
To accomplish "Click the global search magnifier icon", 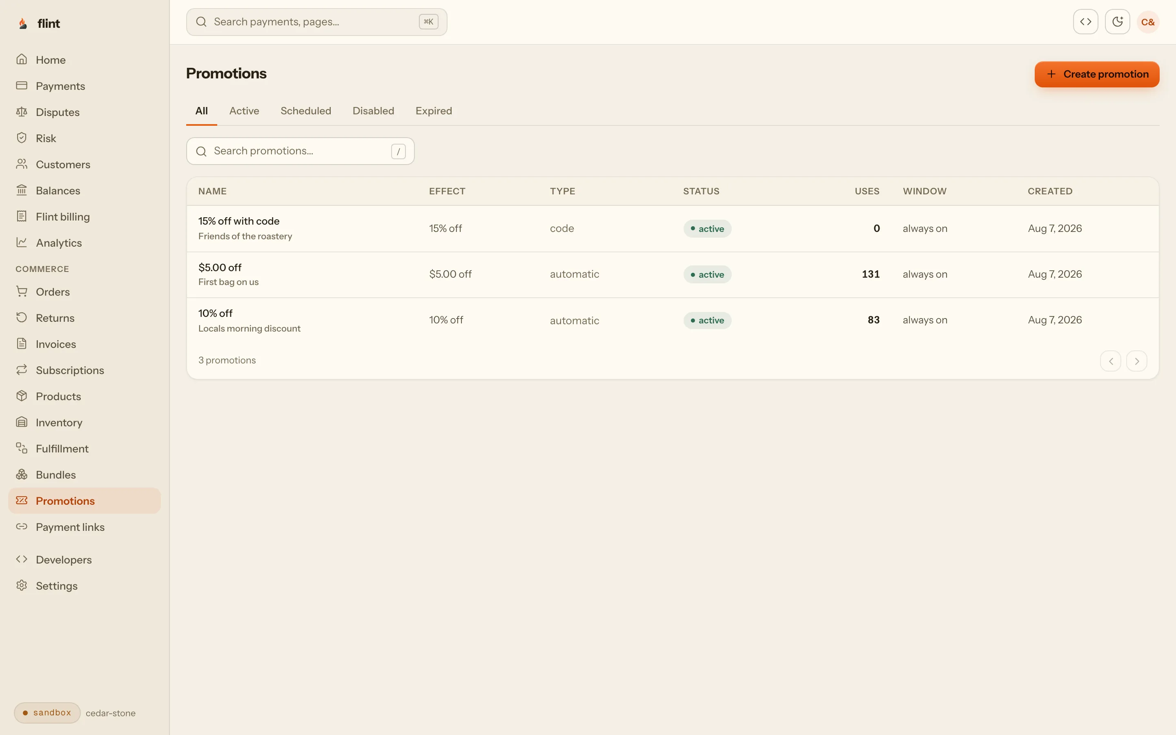I will (x=201, y=22).
